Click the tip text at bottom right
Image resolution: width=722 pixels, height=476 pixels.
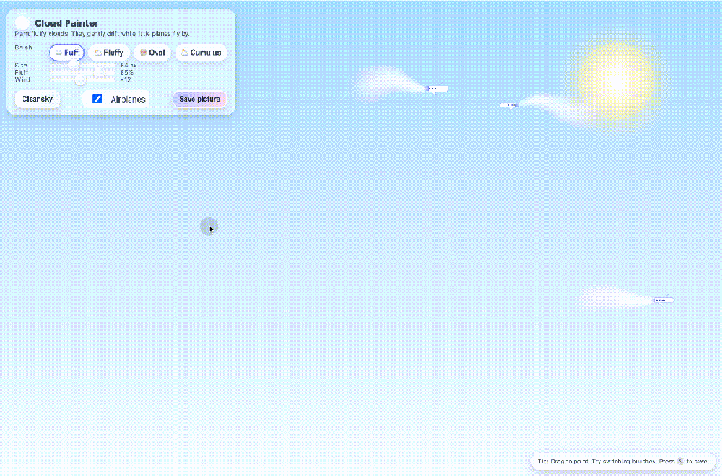(x=623, y=461)
